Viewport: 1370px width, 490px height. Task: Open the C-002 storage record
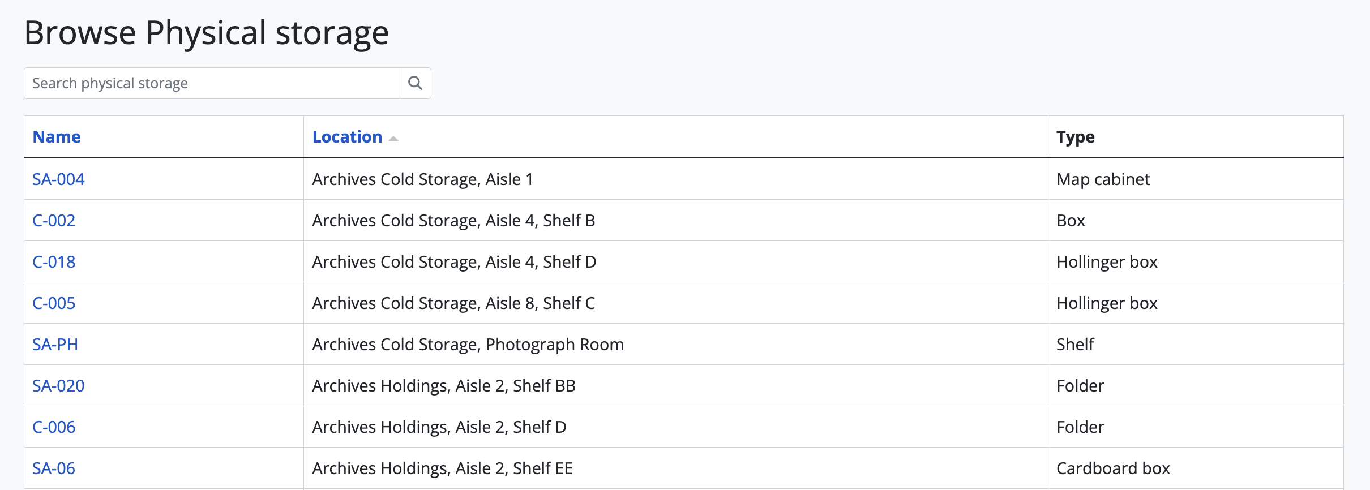tap(54, 221)
